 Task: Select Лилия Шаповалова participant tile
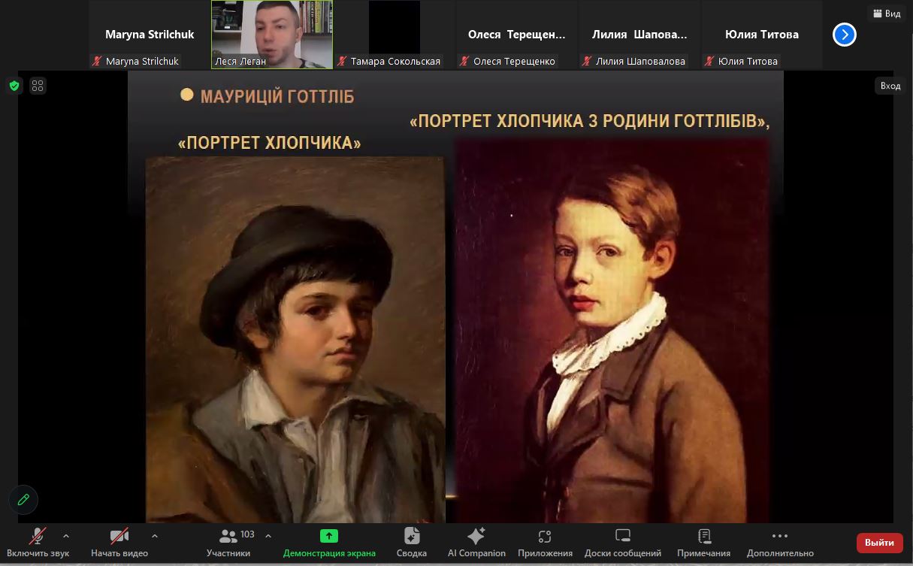pos(639,35)
